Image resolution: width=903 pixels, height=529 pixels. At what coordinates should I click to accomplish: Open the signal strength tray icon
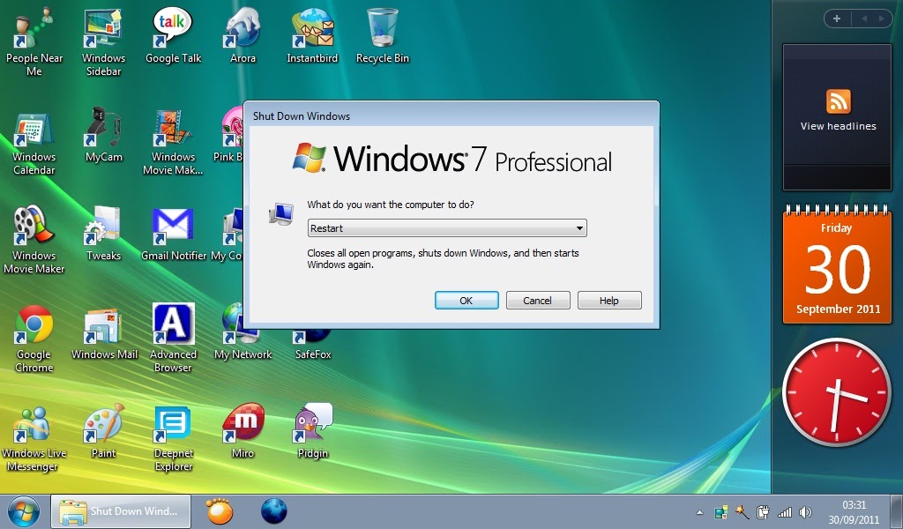784,511
